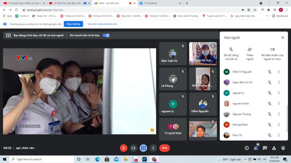Leave the call with red hang-up button
Image resolution: width=291 pixels, height=163 pixels.
164,148
